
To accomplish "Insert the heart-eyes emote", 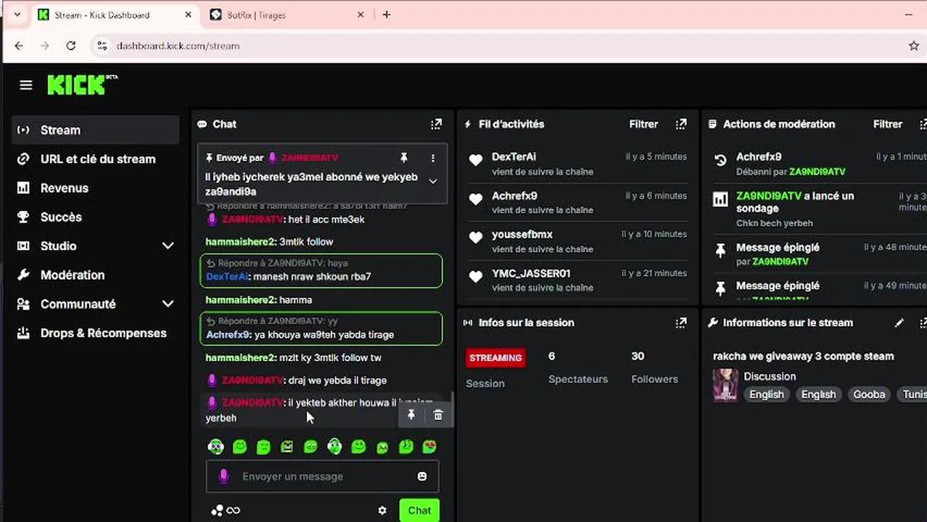I will pos(429,447).
